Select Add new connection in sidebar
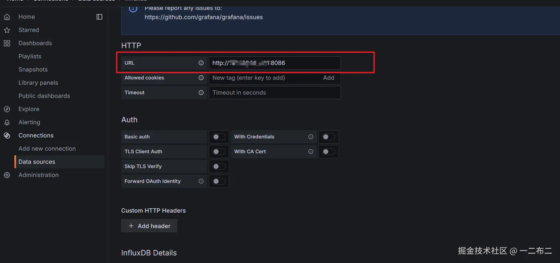 click(47, 149)
